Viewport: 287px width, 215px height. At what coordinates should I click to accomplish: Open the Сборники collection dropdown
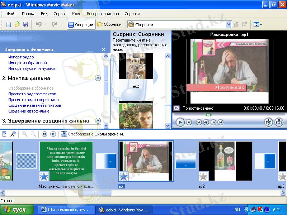(229, 25)
